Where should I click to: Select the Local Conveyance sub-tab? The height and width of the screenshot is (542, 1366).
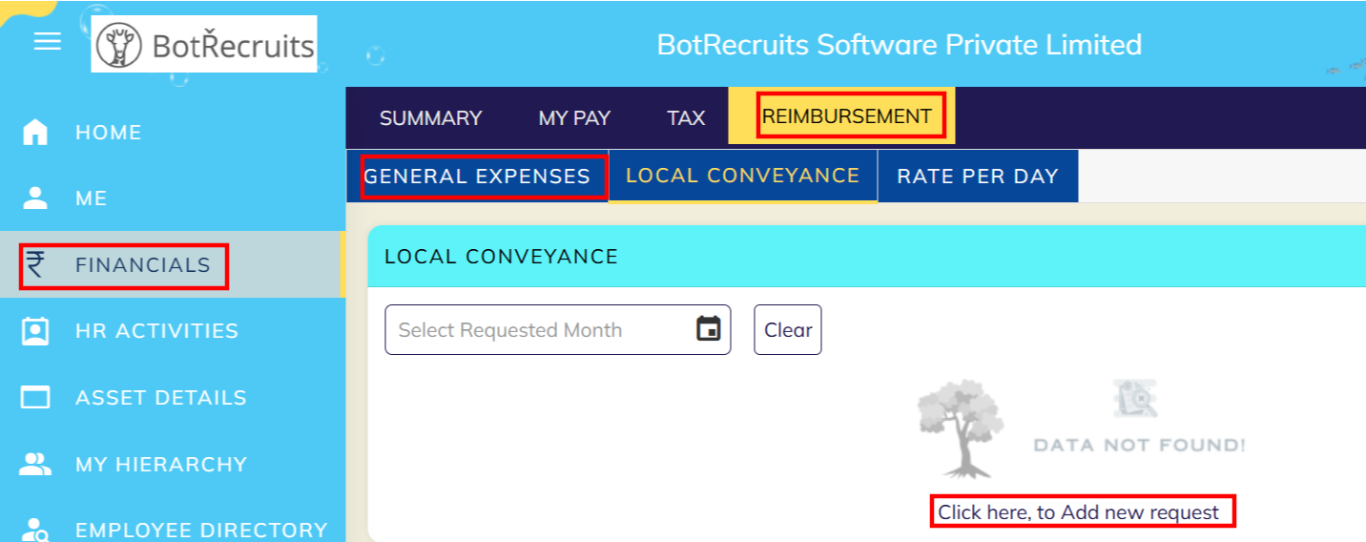click(x=742, y=176)
